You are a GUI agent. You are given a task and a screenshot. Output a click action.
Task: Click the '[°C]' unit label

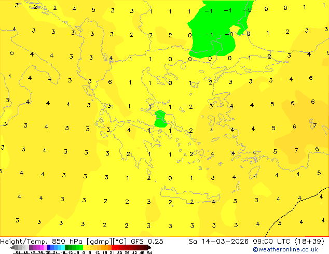coord(119,242)
